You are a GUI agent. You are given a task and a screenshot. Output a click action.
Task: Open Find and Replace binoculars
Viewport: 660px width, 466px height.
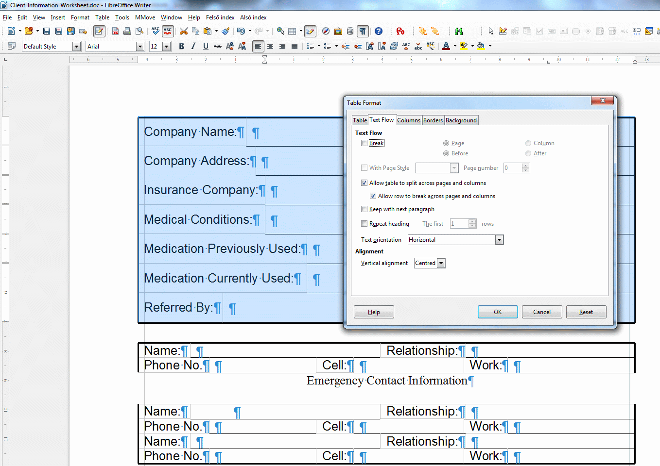(459, 31)
